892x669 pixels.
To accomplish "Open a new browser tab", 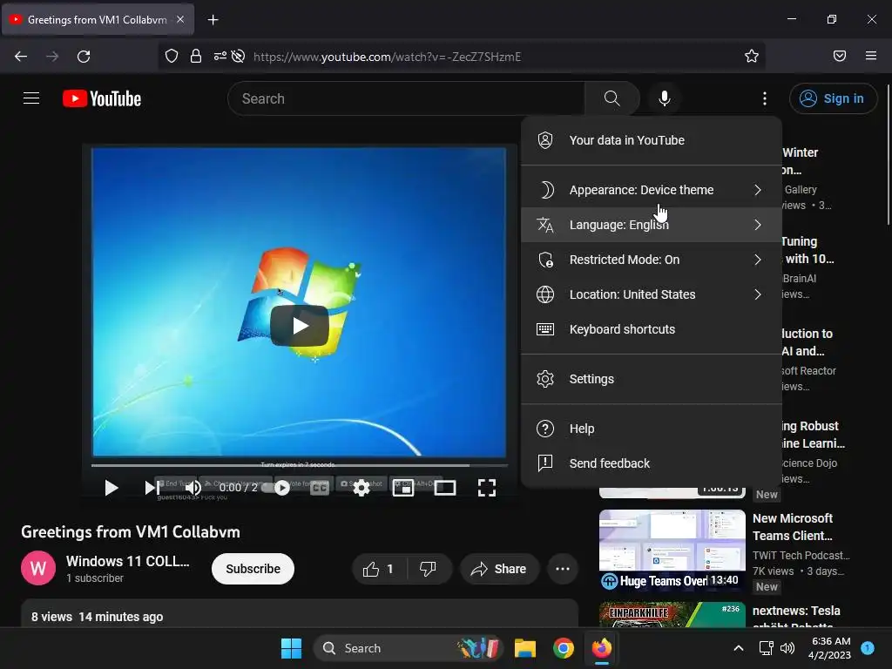I will click(x=213, y=20).
